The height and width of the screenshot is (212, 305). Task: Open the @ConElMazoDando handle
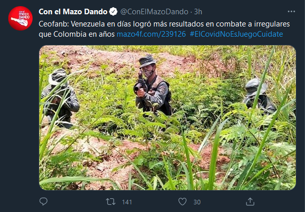(154, 12)
